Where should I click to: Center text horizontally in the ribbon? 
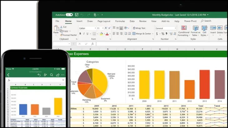tap(117, 34)
